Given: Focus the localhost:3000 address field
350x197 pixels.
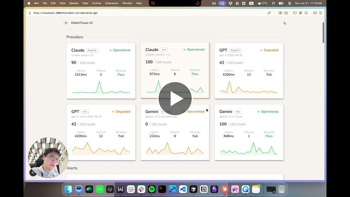Looking at the screenshot, I should pos(66,13).
